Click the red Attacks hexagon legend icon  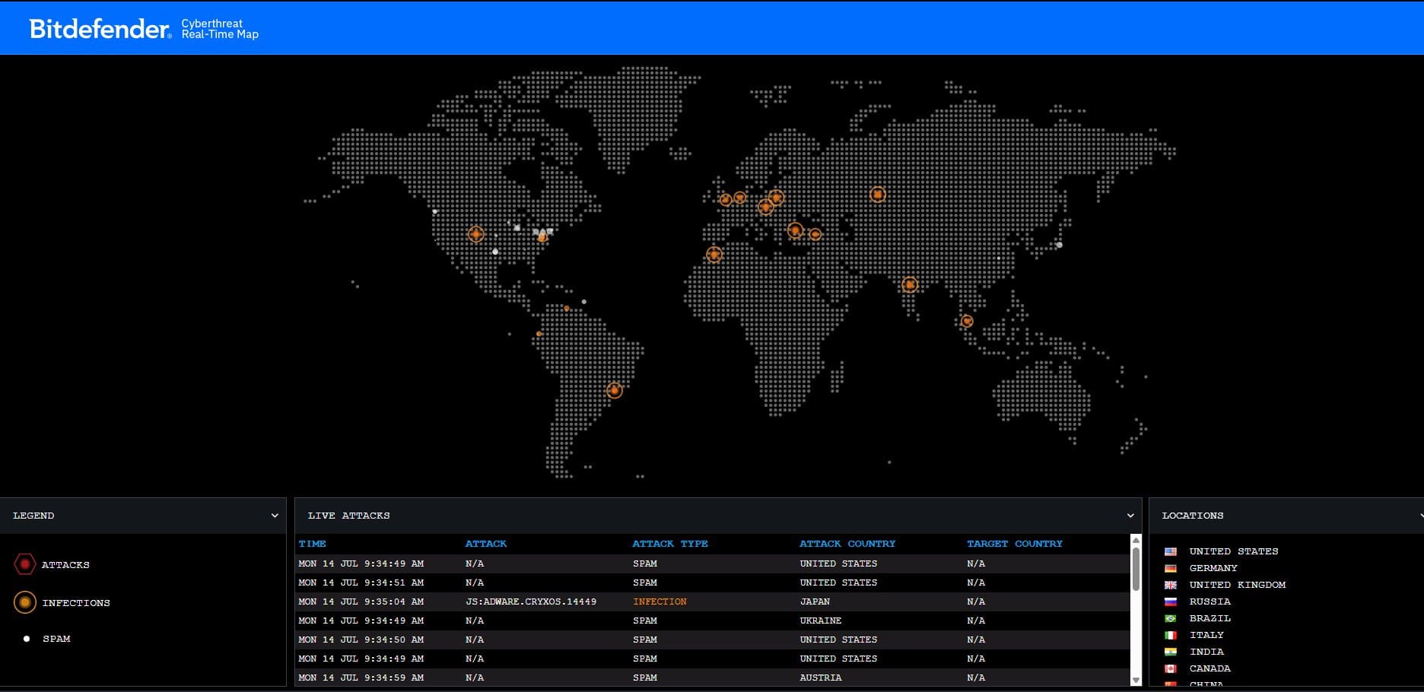coord(24,564)
